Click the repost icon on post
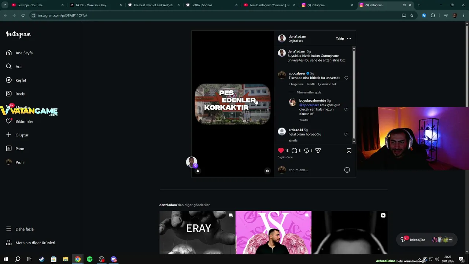This screenshot has height=264, width=469. (x=307, y=150)
